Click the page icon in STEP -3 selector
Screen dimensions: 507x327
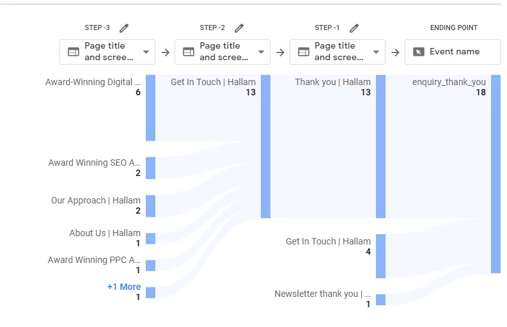74,52
